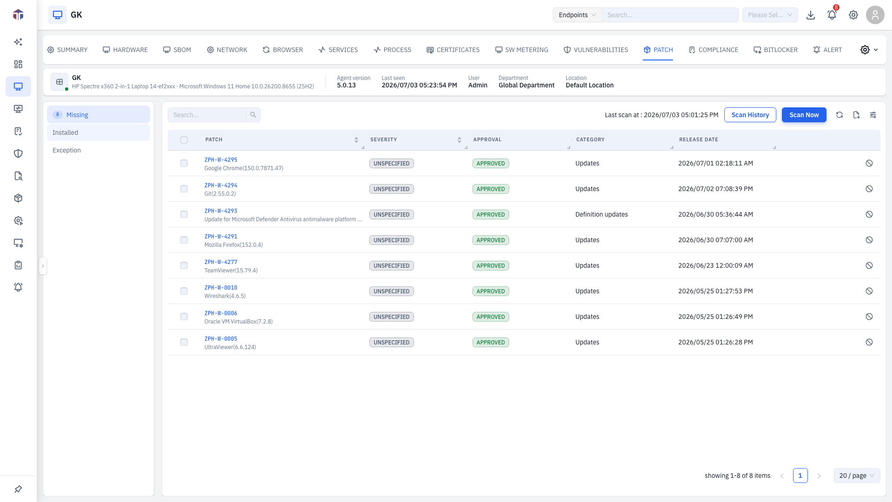
Task: Export patch list using file icon
Action: tap(856, 115)
